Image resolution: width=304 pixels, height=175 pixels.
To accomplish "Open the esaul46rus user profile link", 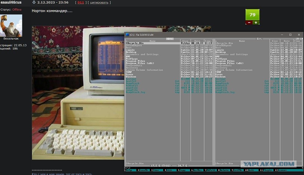I will tap(11, 2).
